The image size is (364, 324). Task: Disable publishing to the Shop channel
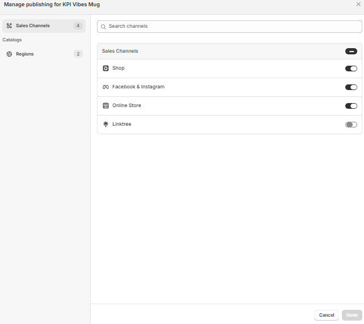351,69
